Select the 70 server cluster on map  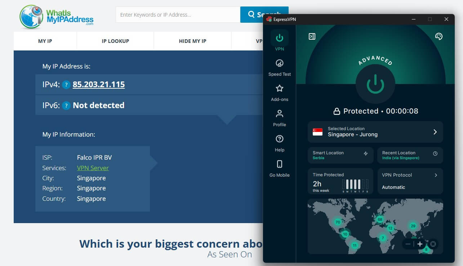coord(338,222)
